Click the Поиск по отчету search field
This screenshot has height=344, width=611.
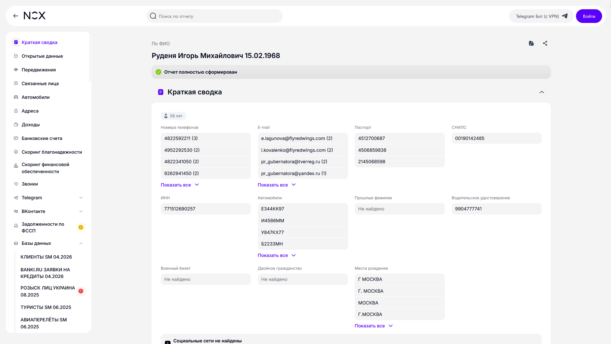214,16
